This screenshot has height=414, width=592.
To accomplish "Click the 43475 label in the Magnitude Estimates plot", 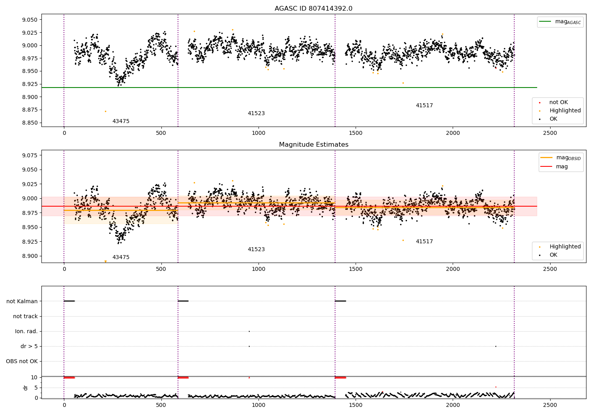I will [x=121, y=257].
